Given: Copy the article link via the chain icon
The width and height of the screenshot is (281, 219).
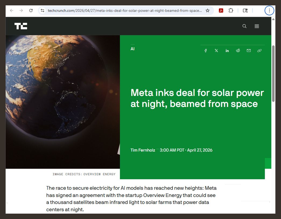Looking at the screenshot, I should pyautogui.click(x=259, y=51).
